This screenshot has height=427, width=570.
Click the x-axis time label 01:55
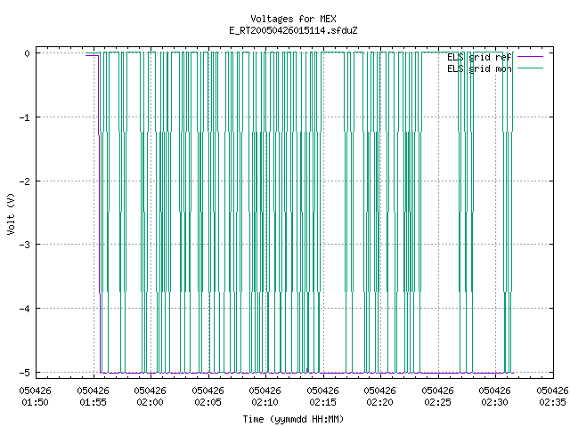[93, 402]
